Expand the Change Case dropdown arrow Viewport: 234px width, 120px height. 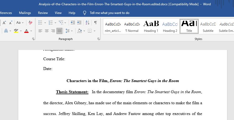pyautogui.click(x=23, y=23)
